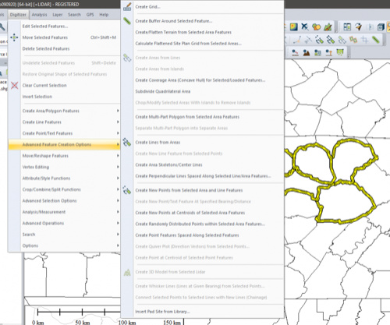Open the Analysis menu in the menu bar
Viewport: 390px width, 325px height.
39,15
